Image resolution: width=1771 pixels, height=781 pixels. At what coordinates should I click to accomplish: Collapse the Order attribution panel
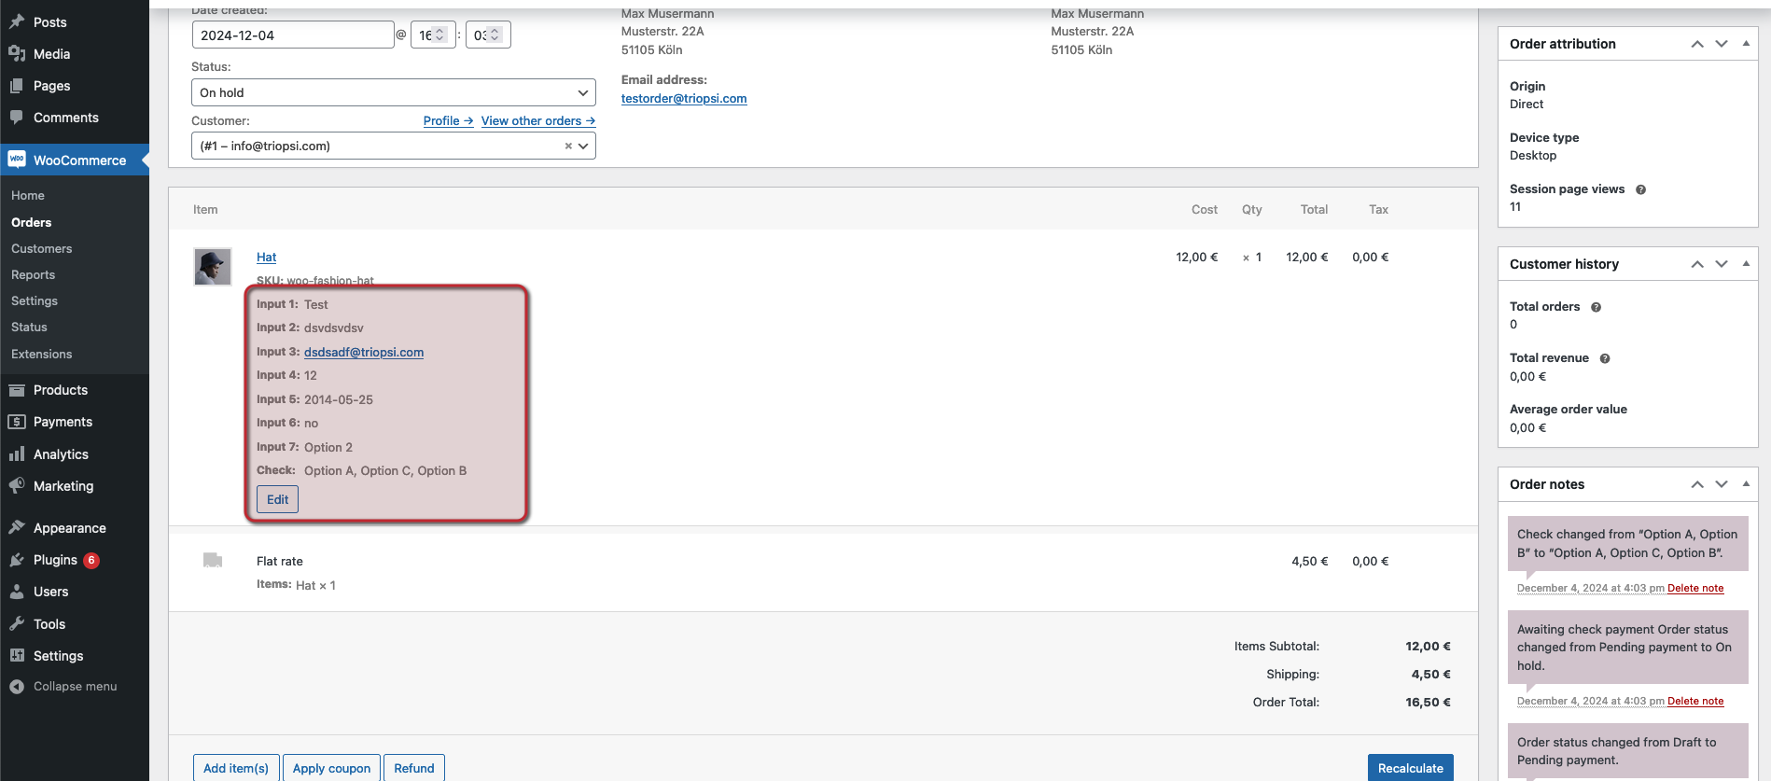[1746, 44]
